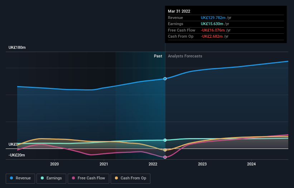Click the -UK£20m y-axis label
The height and width of the screenshot is (188, 294).
17,155
